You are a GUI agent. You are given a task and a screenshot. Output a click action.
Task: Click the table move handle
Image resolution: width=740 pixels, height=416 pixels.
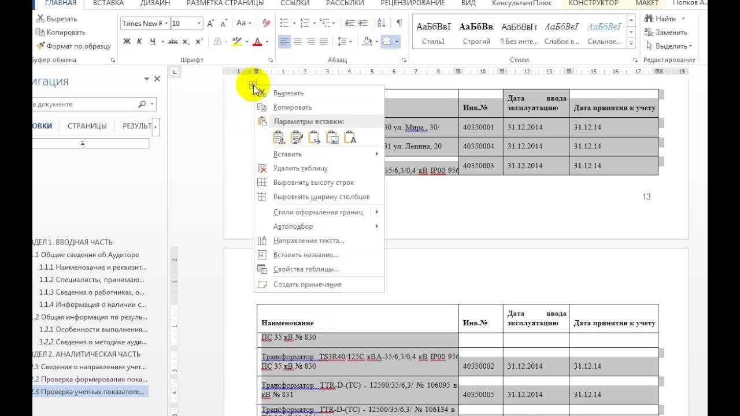point(253,86)
